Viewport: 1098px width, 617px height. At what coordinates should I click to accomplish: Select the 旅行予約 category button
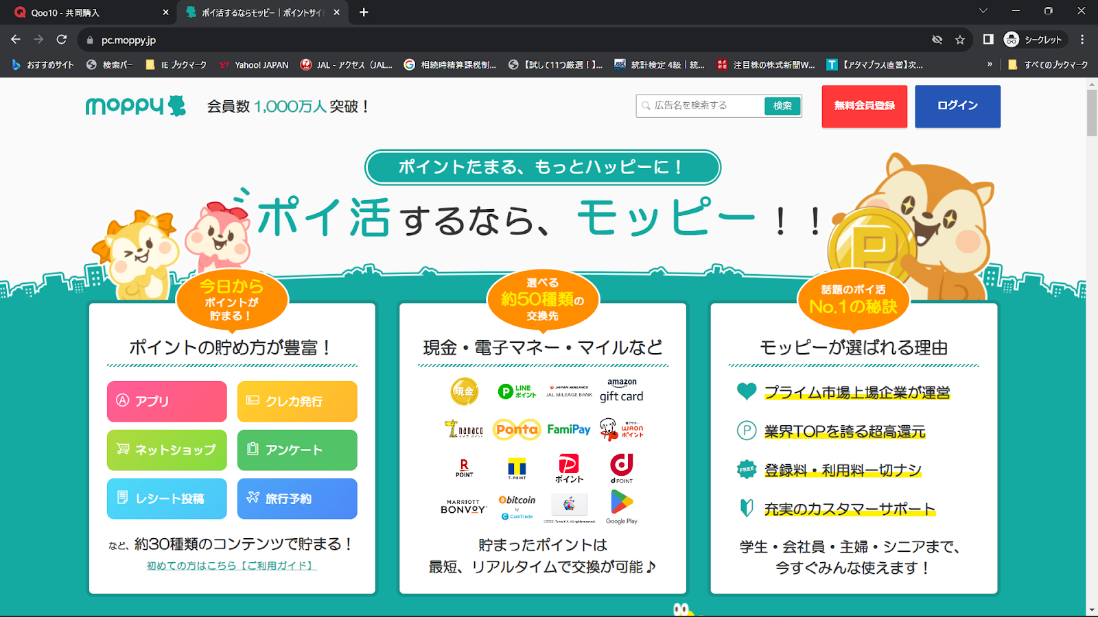297,498
